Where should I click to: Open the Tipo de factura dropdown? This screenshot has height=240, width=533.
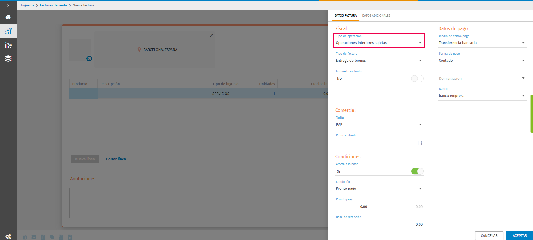tap(379, 61)
